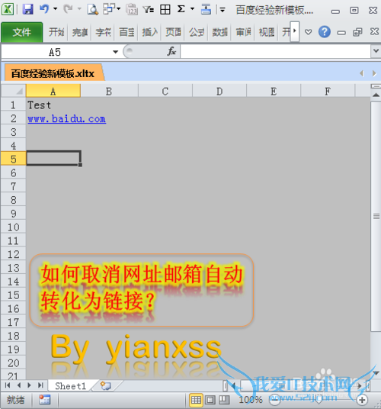Switch to the 公式 Formulas ribbon tab
The image size is (381, 409).
coord(197,32)
